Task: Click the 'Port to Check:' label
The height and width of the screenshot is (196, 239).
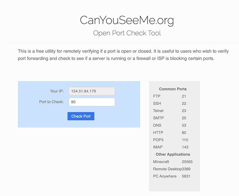Action: [51, 102]
